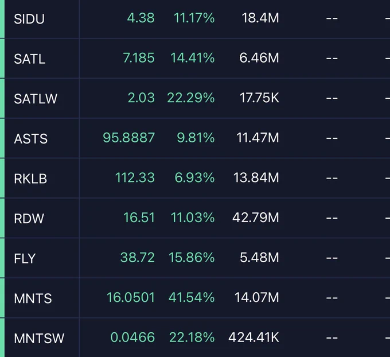This screenshot has height=357, width=390.
Task: Open the FLY ticker symbol
Action: click(25, 258)
